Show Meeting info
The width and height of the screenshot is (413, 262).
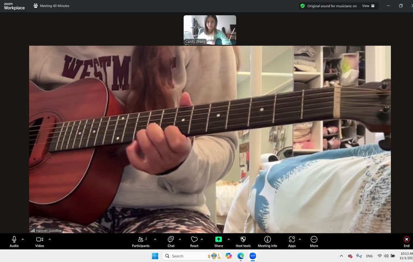[267, 241]
